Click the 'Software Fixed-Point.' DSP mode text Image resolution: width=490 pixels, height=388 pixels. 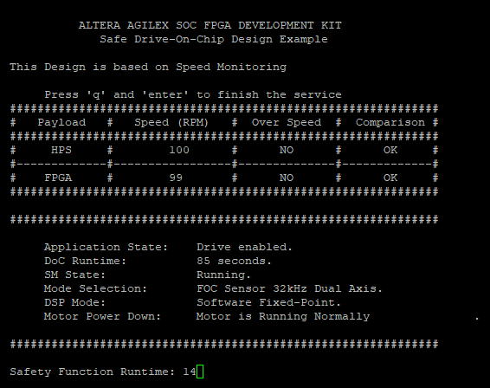pos(268,302)
